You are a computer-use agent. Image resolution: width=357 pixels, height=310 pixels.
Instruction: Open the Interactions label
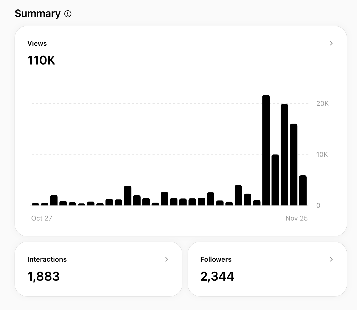point(47,259)
